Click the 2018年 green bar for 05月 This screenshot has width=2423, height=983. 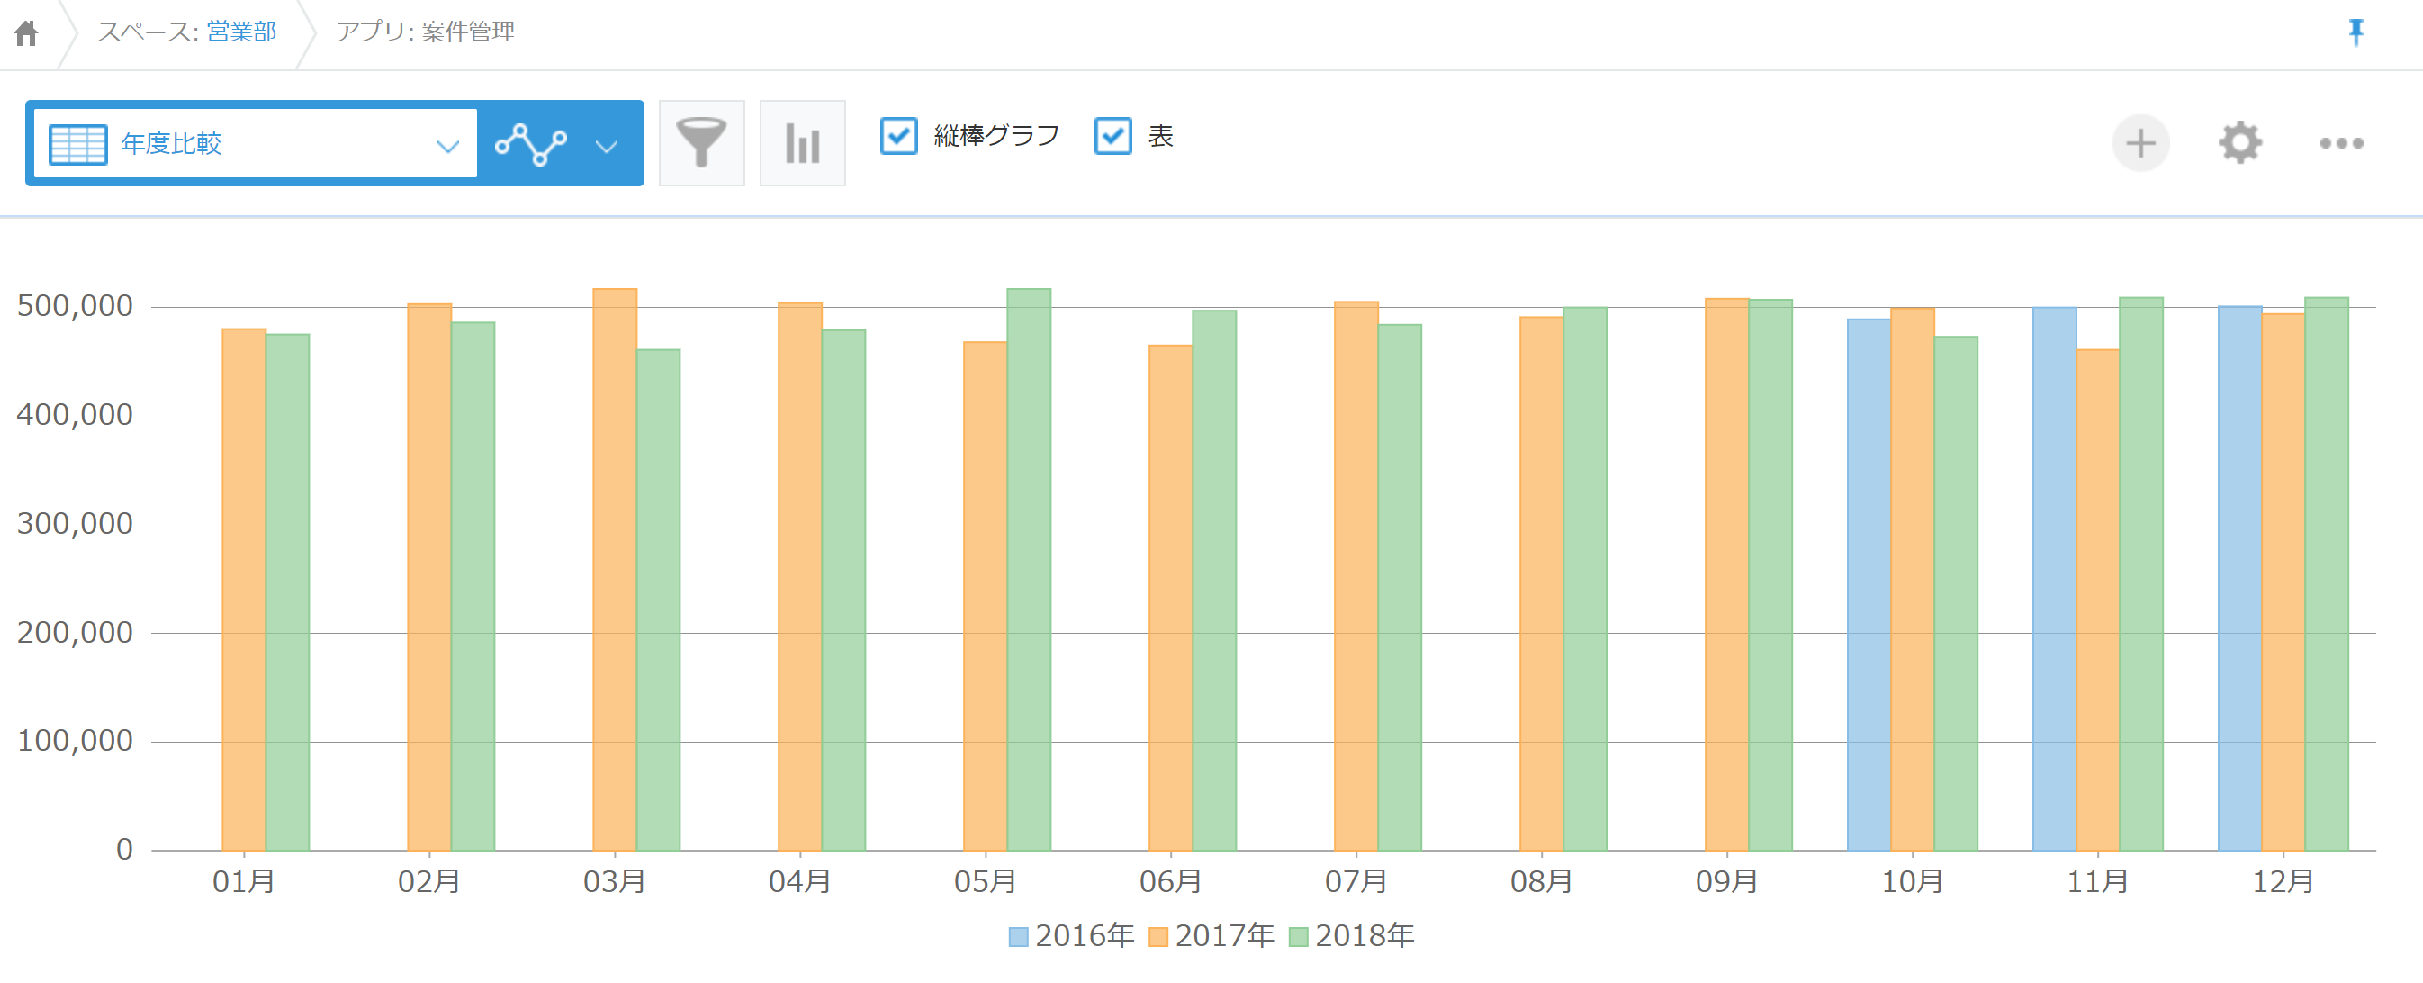(1029, 569)
